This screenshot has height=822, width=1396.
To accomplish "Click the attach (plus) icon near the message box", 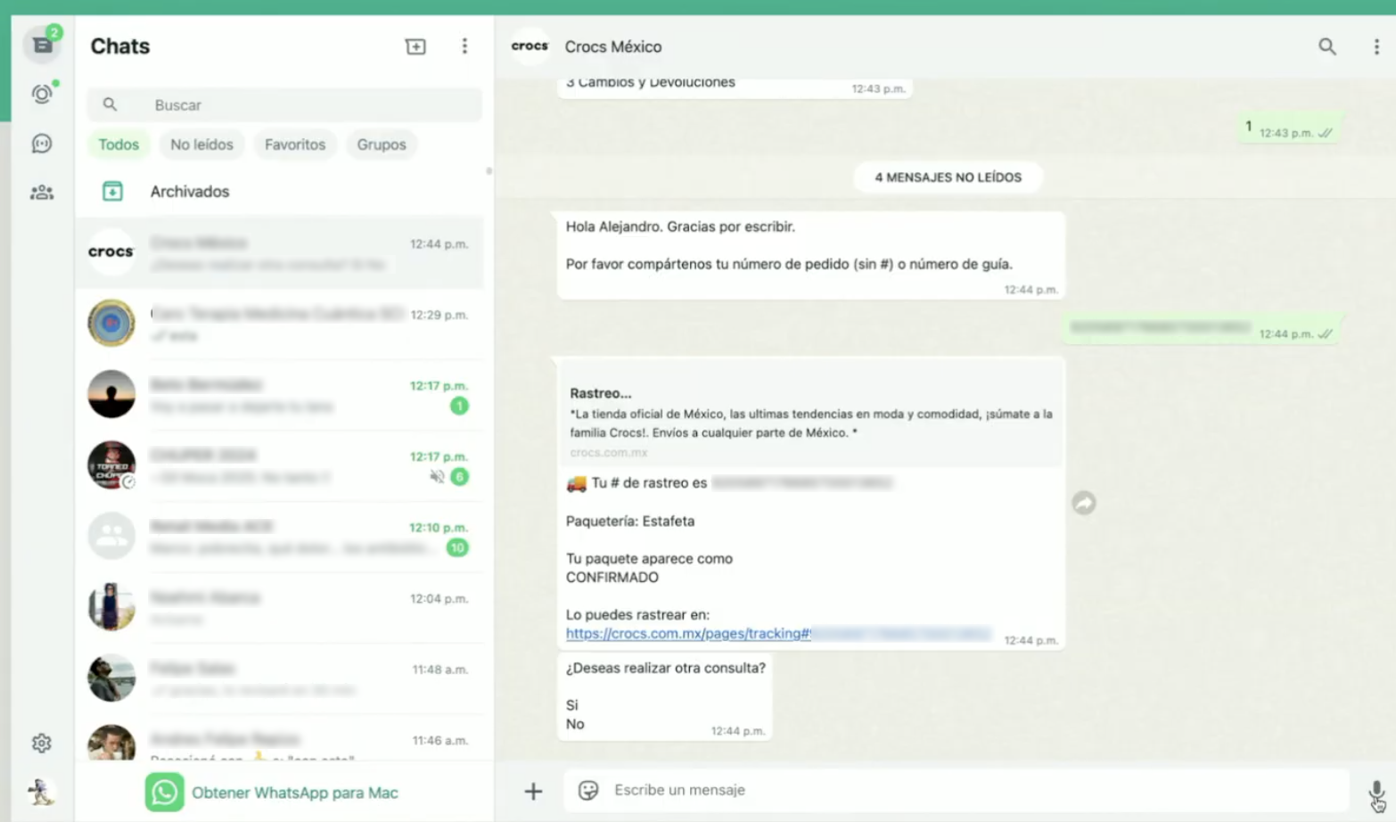I will pos(533,790).
